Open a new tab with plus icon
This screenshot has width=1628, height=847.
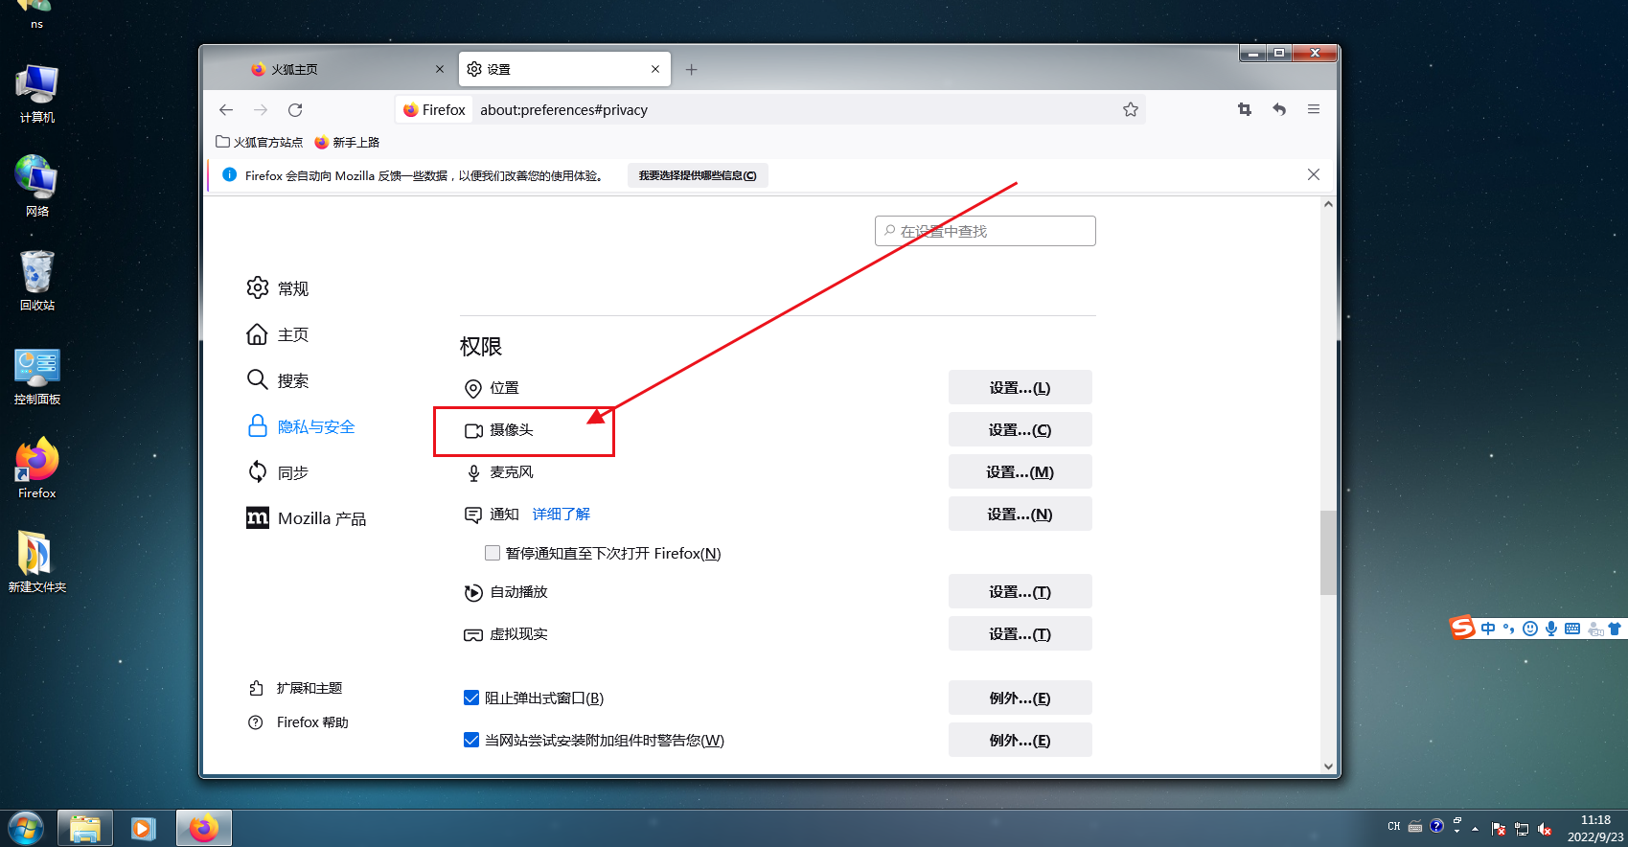point(691,70)
